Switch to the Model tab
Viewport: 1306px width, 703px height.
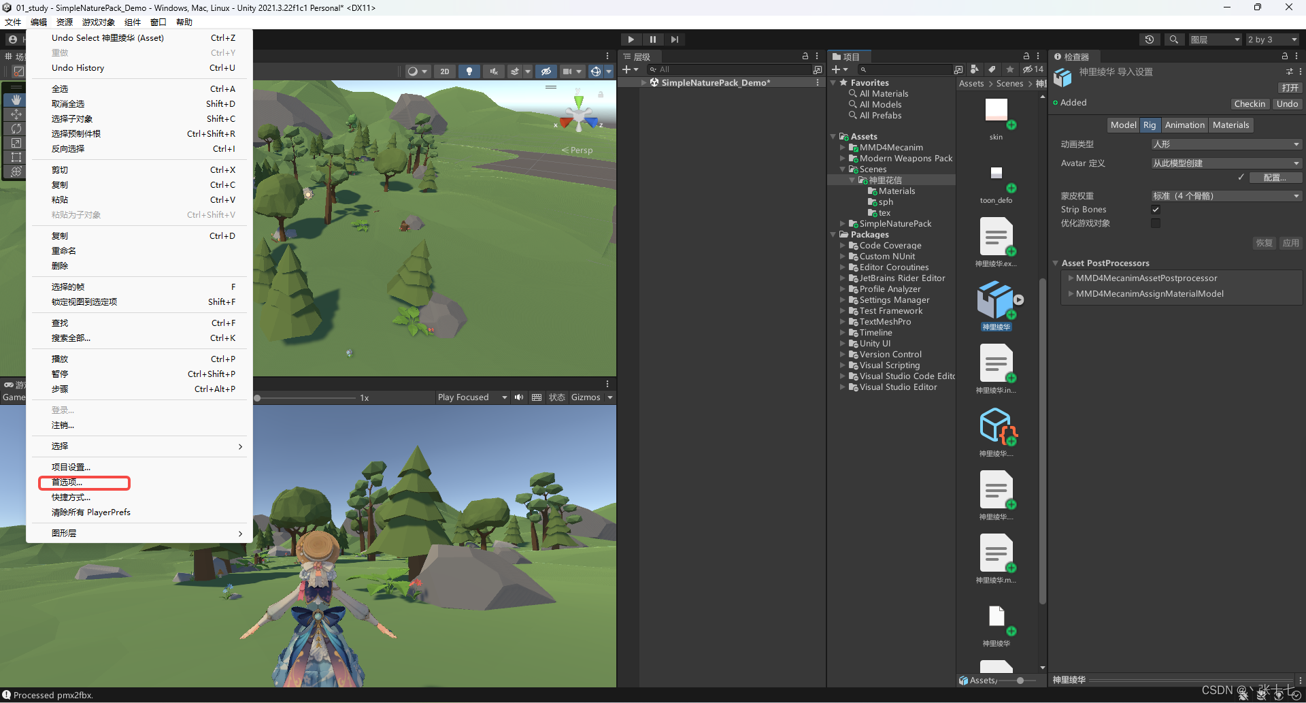1123,125
